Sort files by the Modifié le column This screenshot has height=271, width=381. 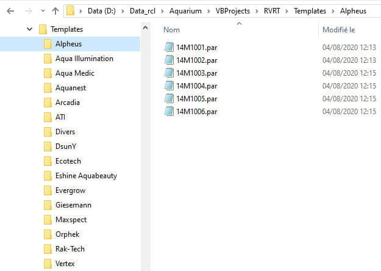tap(338, 30)
